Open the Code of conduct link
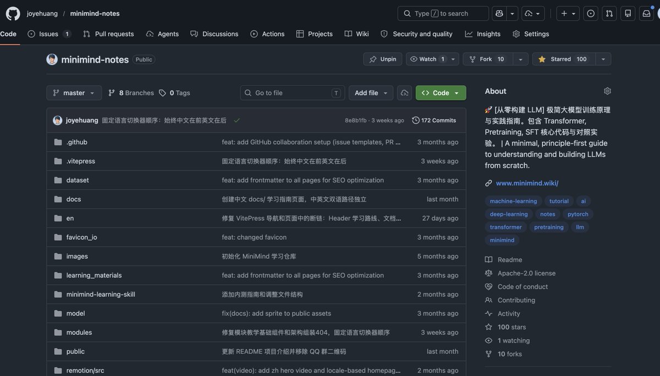Screen dimensions: 660x376 click(x=523, y=287)
